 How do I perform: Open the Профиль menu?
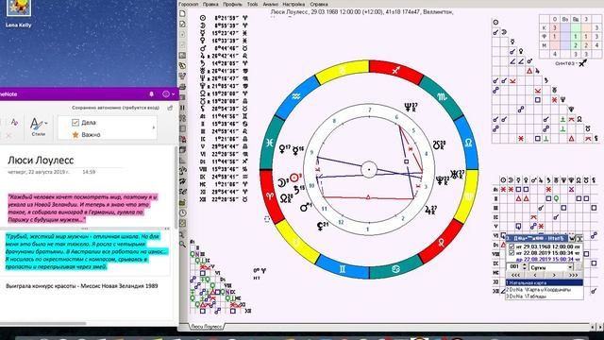pos(232,4)
